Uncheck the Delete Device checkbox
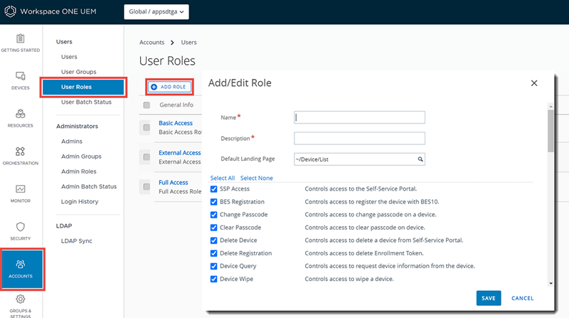The image size is (569, 318). click(214, 240)
